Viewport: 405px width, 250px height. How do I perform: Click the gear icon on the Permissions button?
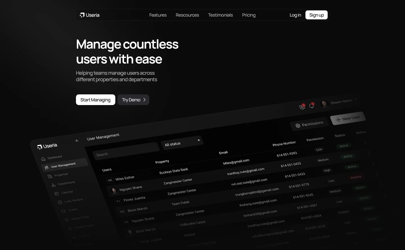coord(298,126)
